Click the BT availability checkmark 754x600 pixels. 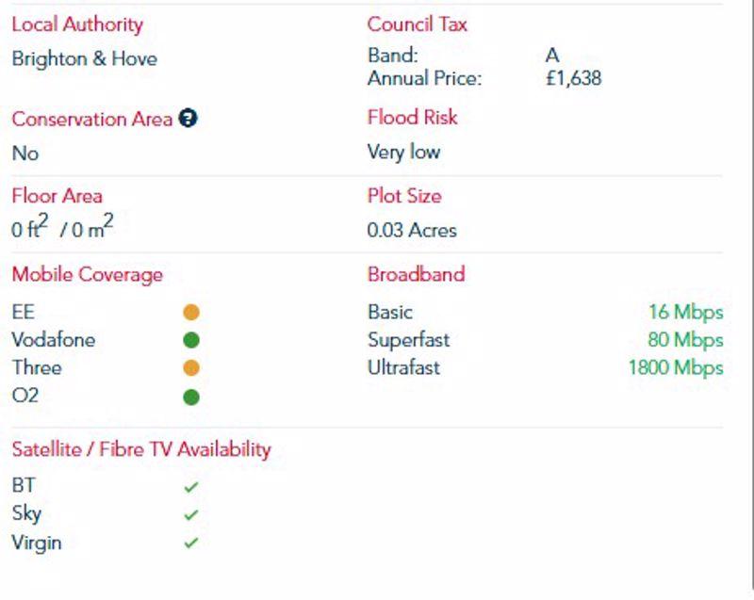coord(191,487)
